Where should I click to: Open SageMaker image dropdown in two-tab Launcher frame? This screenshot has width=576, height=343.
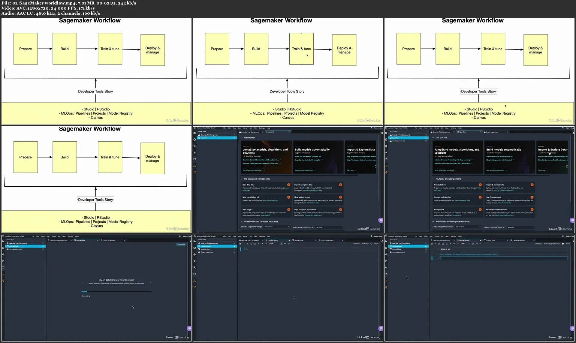(277, 227)
